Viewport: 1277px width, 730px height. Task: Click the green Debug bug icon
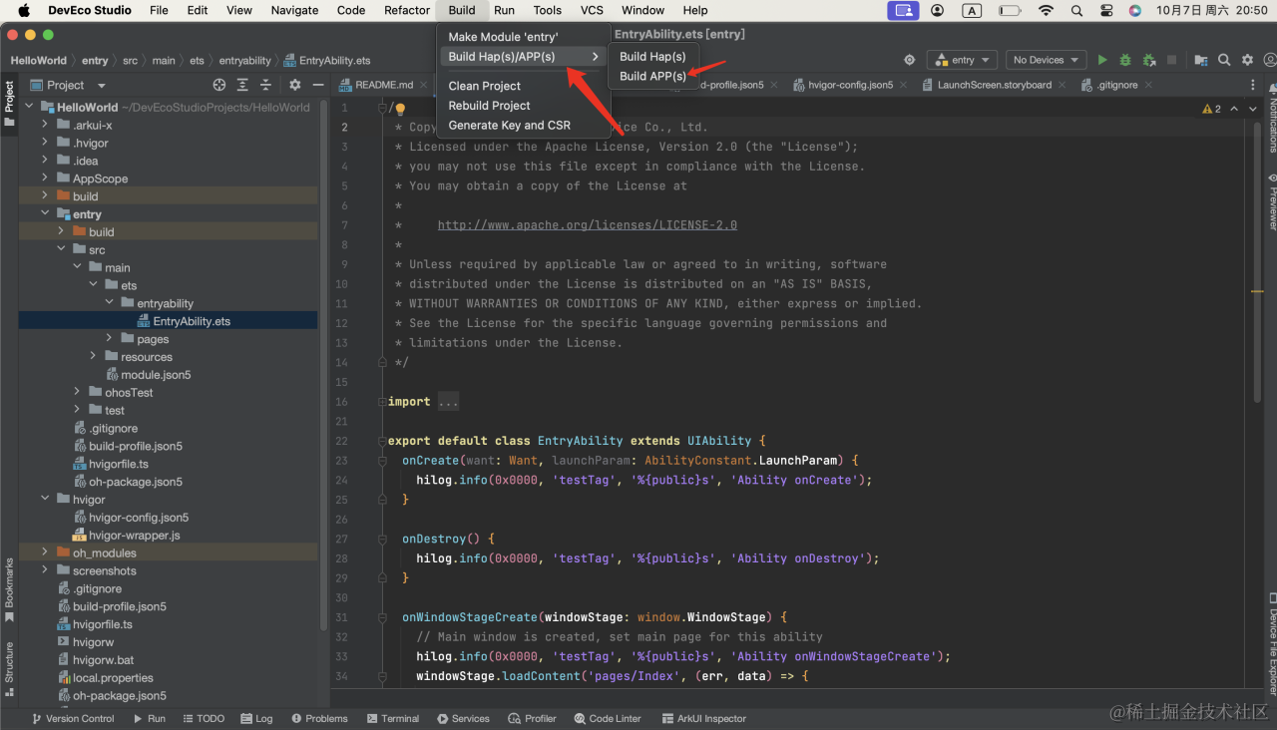pyautogui.click(x=1125, y=60)
